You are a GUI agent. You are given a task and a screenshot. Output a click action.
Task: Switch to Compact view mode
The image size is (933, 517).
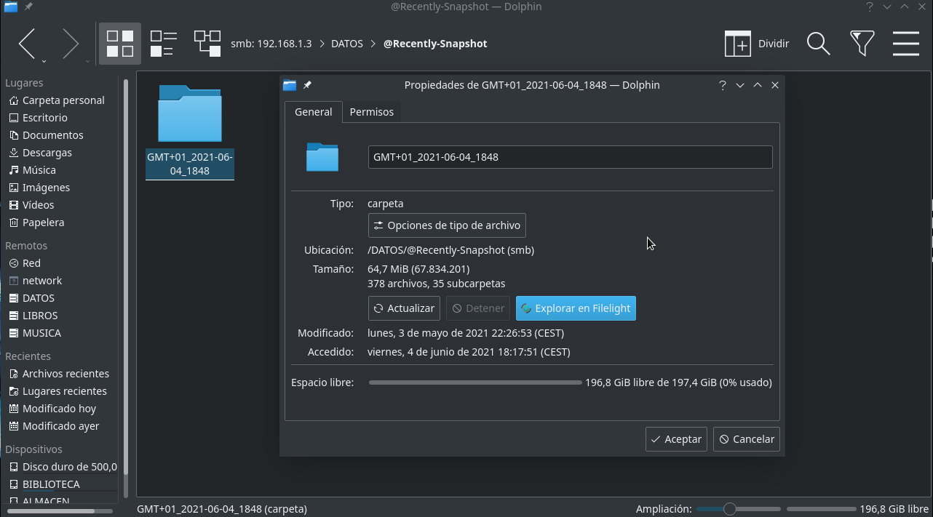164,44
